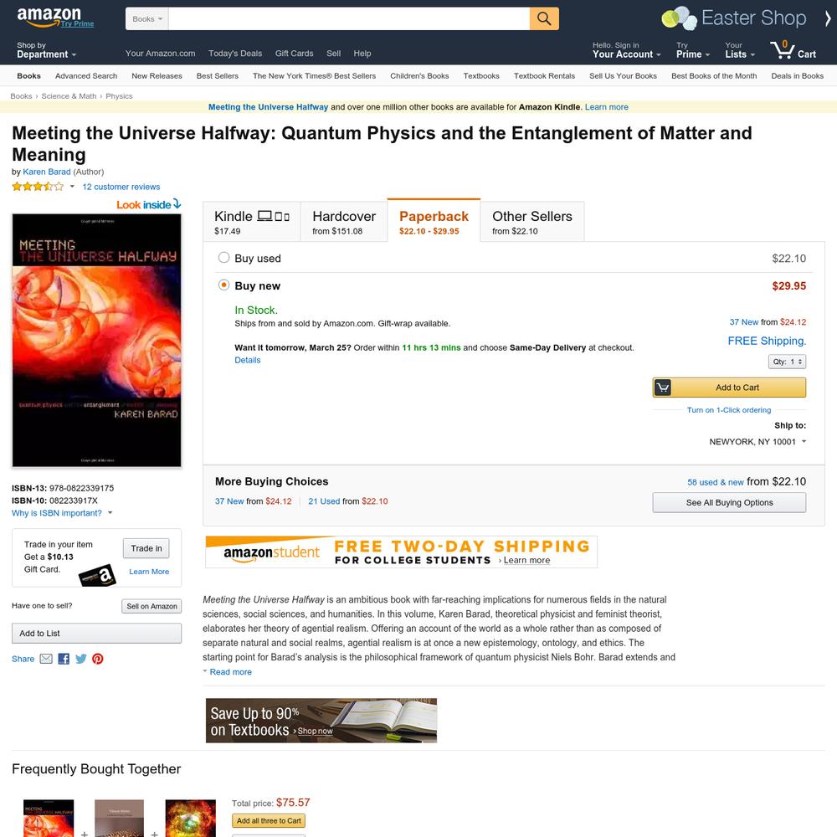Pin this book on Pinterest

98,659
